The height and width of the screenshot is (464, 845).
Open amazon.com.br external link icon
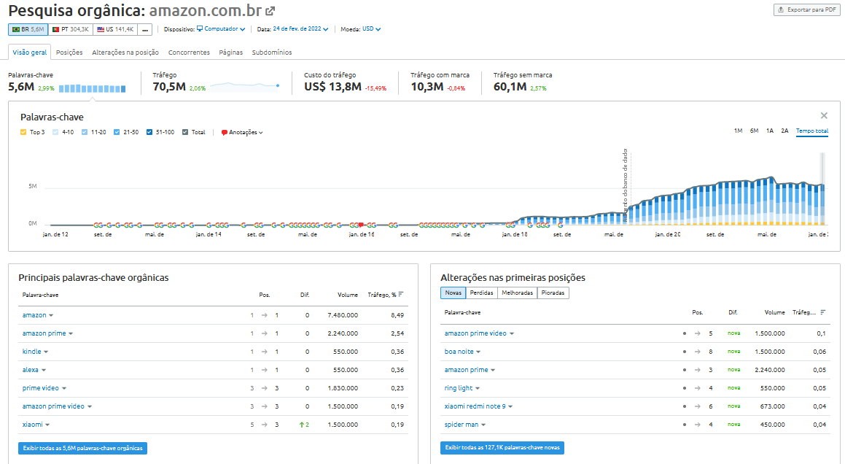[270, 11]
